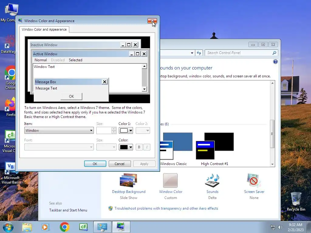Click the volume speaker tray icon
The height and width of the screenshot is (233, 311).
pyautogui.click(x=280, y=227)
